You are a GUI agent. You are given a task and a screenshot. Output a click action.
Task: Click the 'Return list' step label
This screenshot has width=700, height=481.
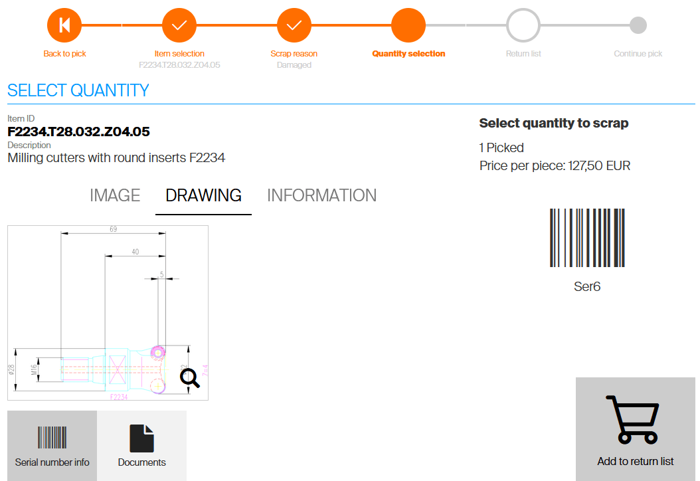(523, 54)
